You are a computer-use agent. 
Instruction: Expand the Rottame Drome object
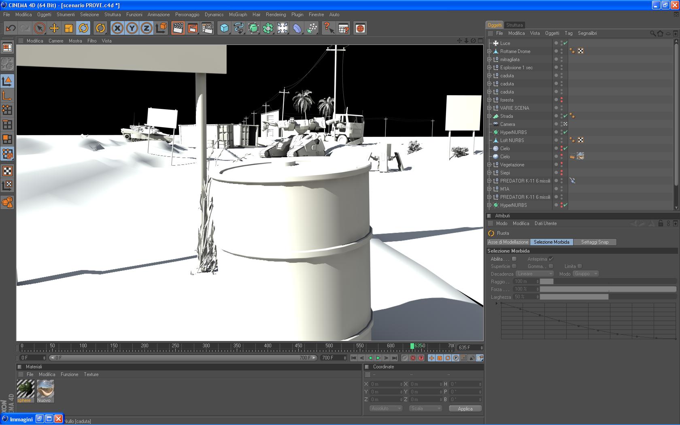[x=489, y=51]
